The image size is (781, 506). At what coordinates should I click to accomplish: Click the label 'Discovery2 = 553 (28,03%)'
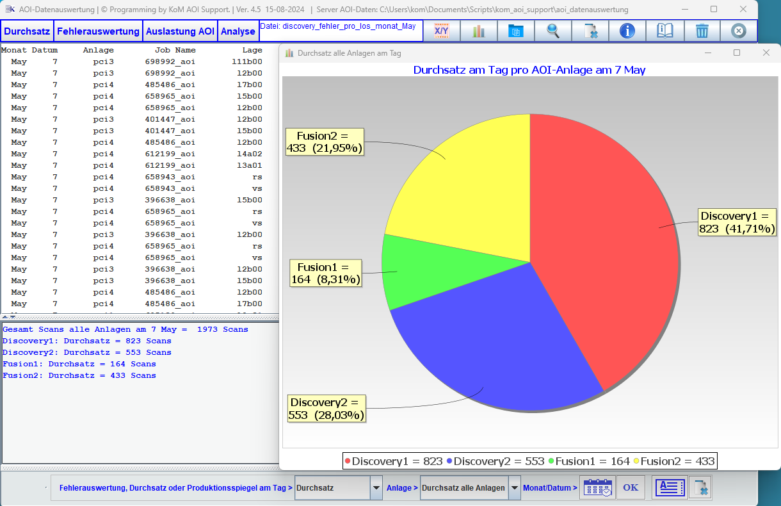pyautogui.click(x=327, y=409)
